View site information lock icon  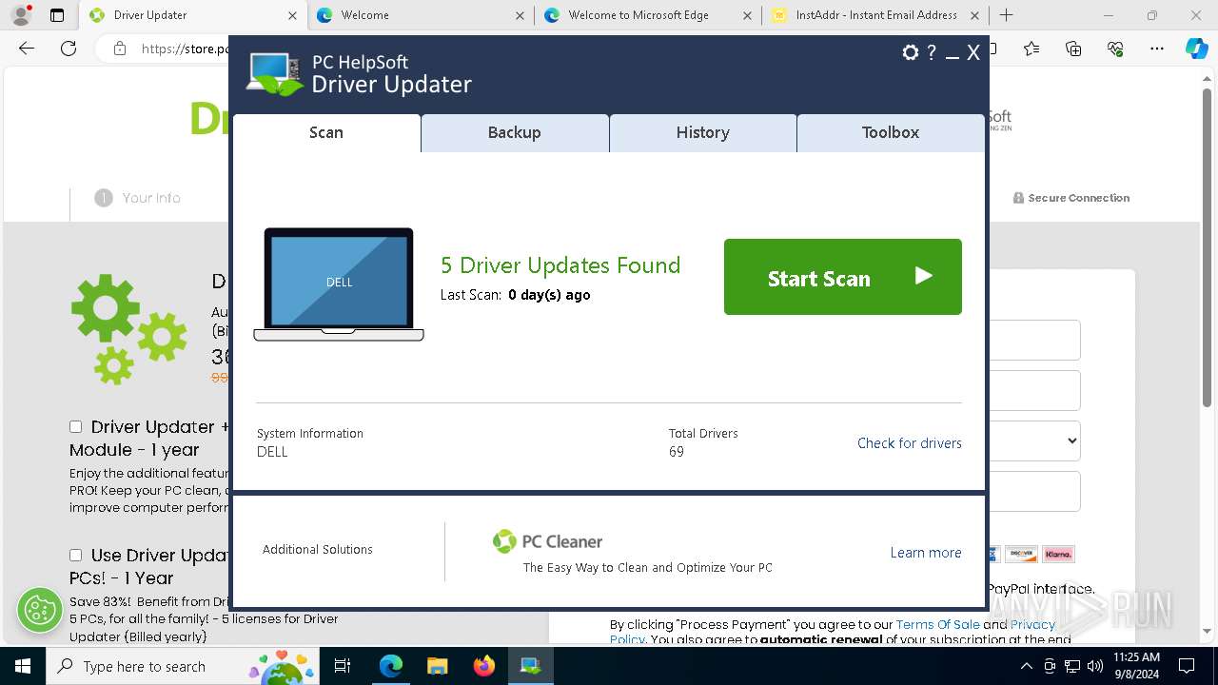120,49
